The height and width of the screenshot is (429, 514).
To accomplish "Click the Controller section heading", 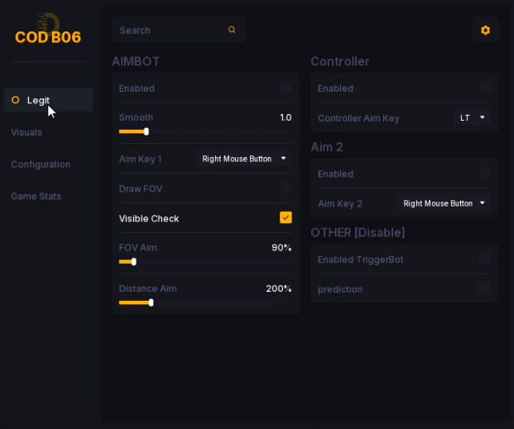I will pos(340,61).
